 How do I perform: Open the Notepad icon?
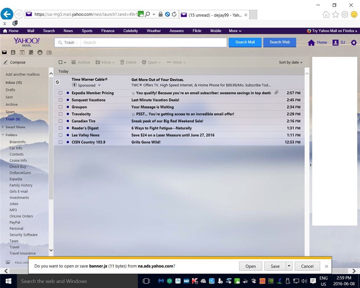(31, 53)
